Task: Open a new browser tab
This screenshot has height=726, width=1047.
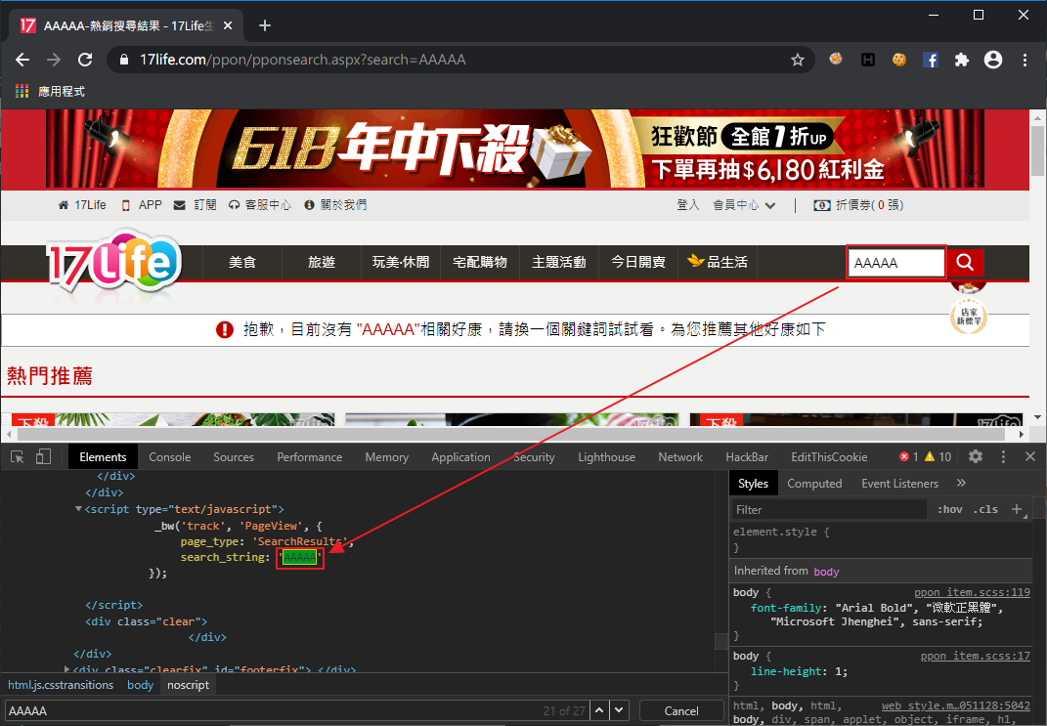Action: [265, 25]
